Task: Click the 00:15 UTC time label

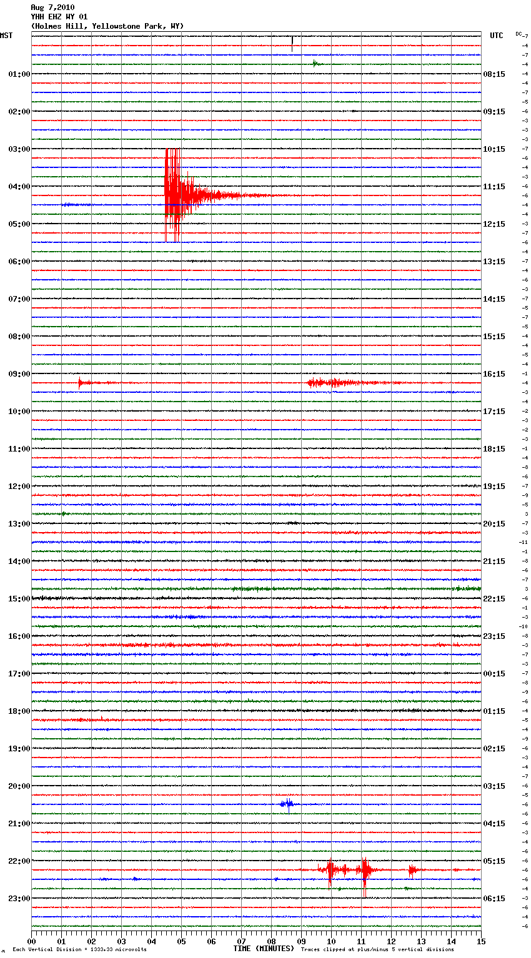Action: tap(494, 674)
